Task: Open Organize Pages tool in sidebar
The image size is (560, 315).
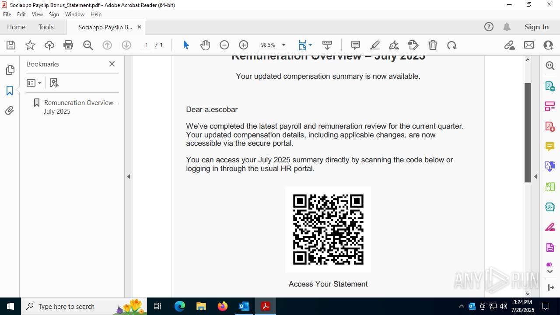Action: tap(550, 106)
